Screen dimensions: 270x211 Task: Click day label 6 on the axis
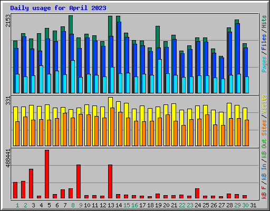tap(57, 205)
